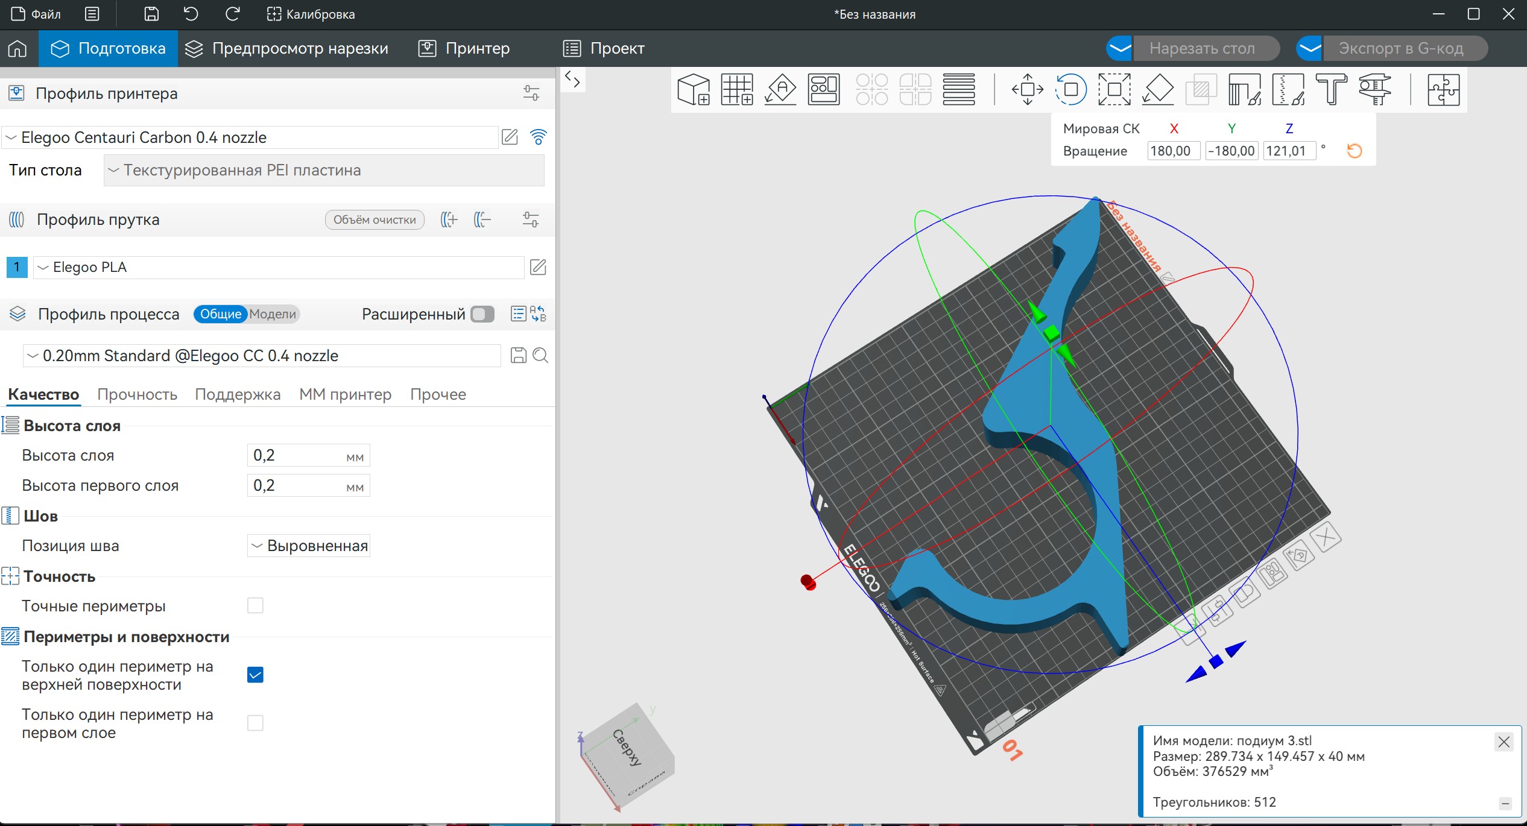Enable the Точные периметры checkbox
Image resolution: width=1527 pixels, height=826 pixels.
click(x=255, y=605)
